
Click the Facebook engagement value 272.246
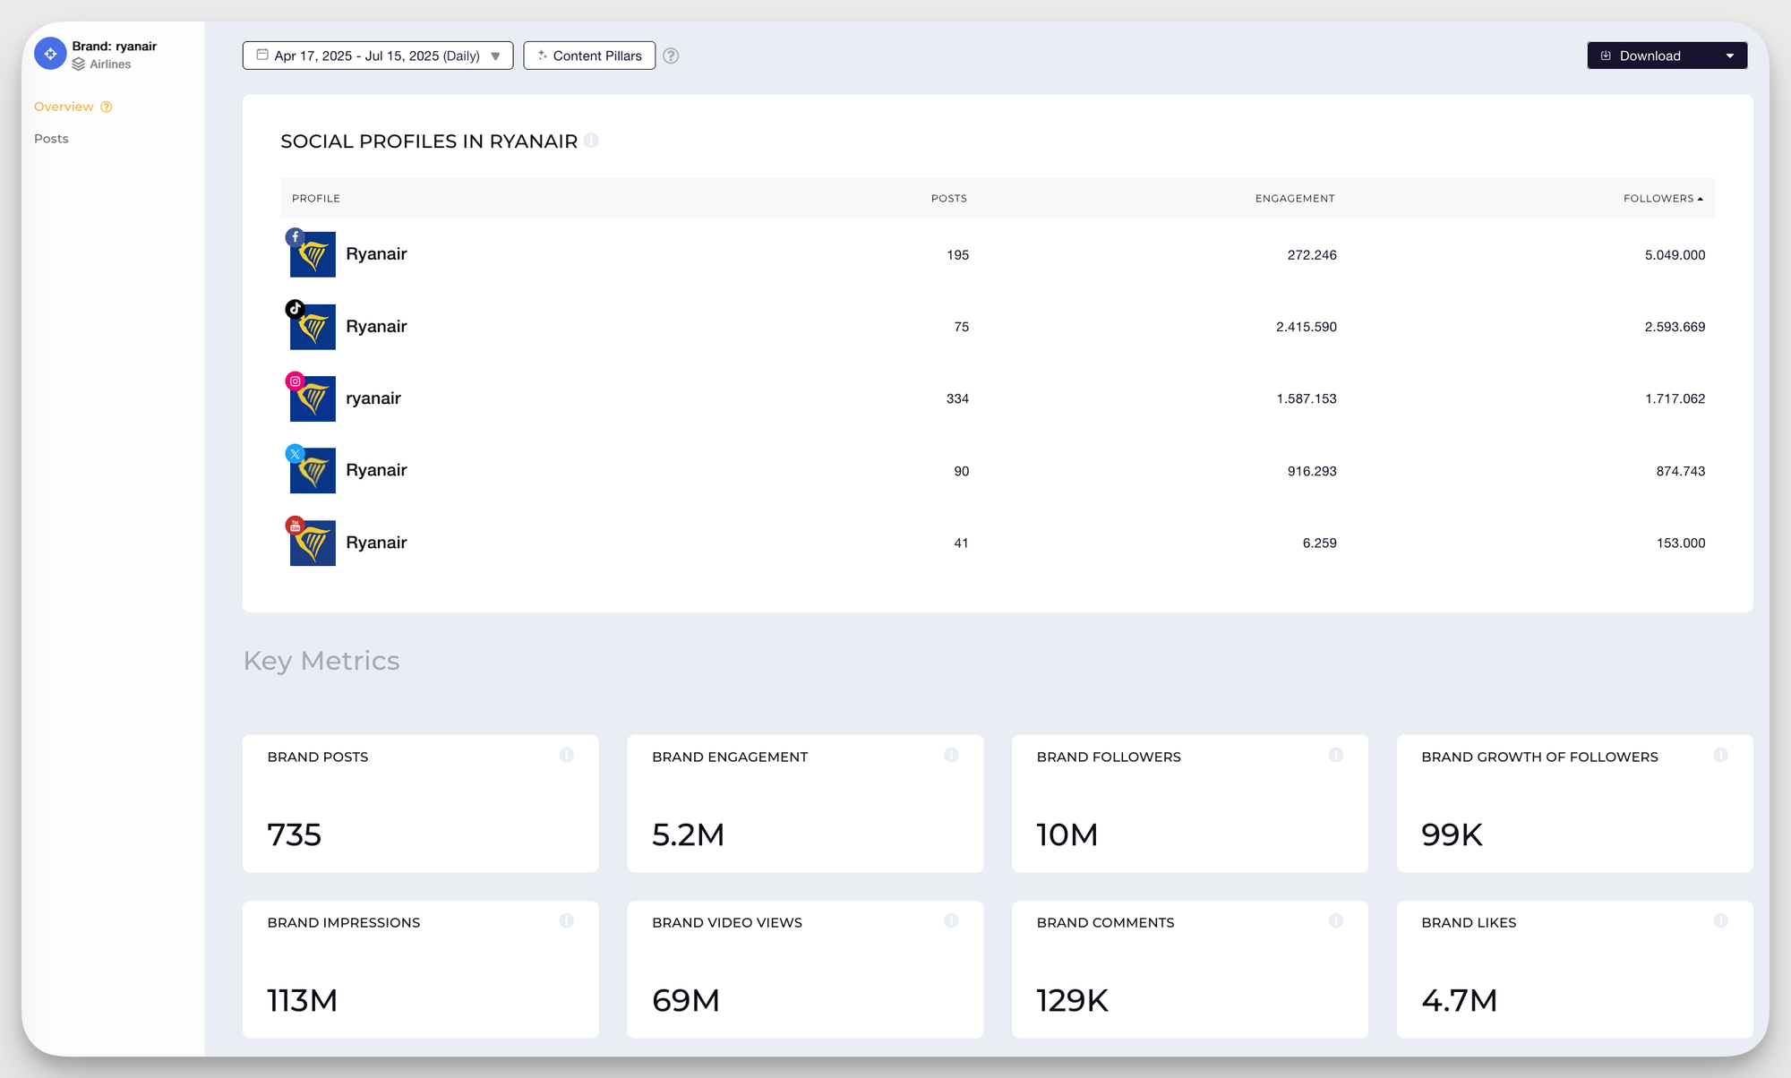1312,255
